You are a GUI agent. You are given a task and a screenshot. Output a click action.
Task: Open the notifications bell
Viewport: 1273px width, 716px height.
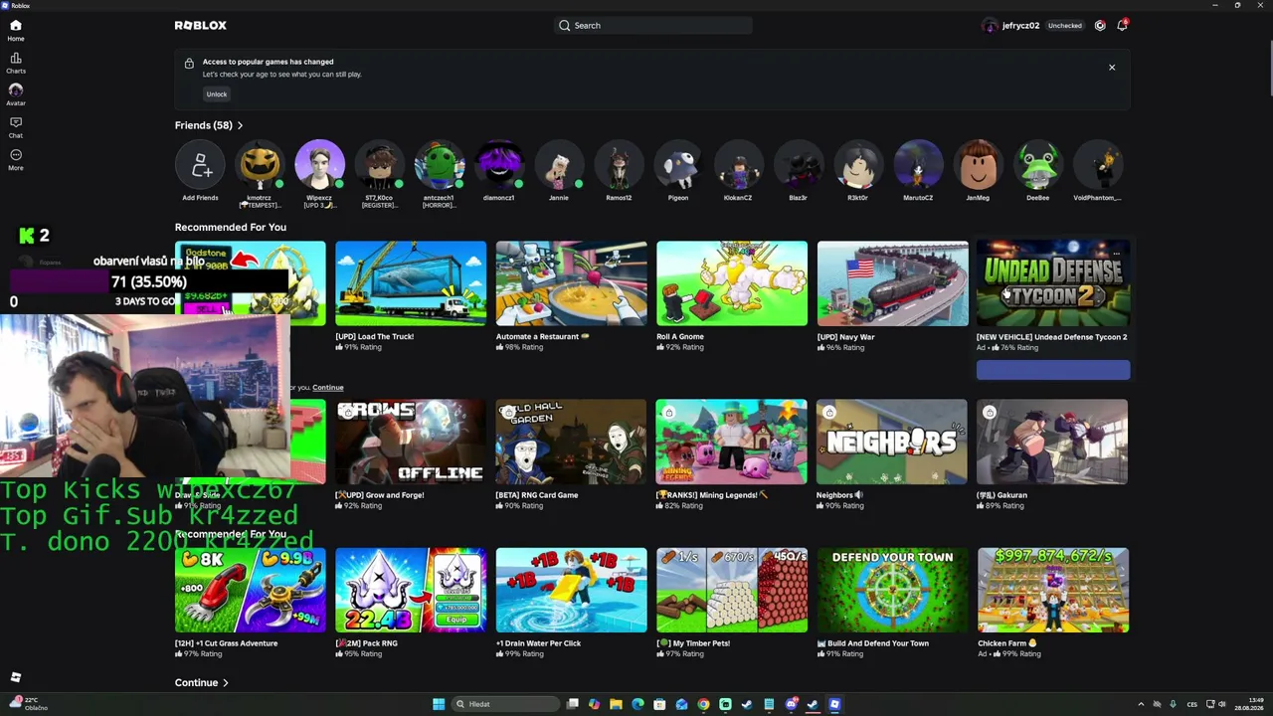1122,26
